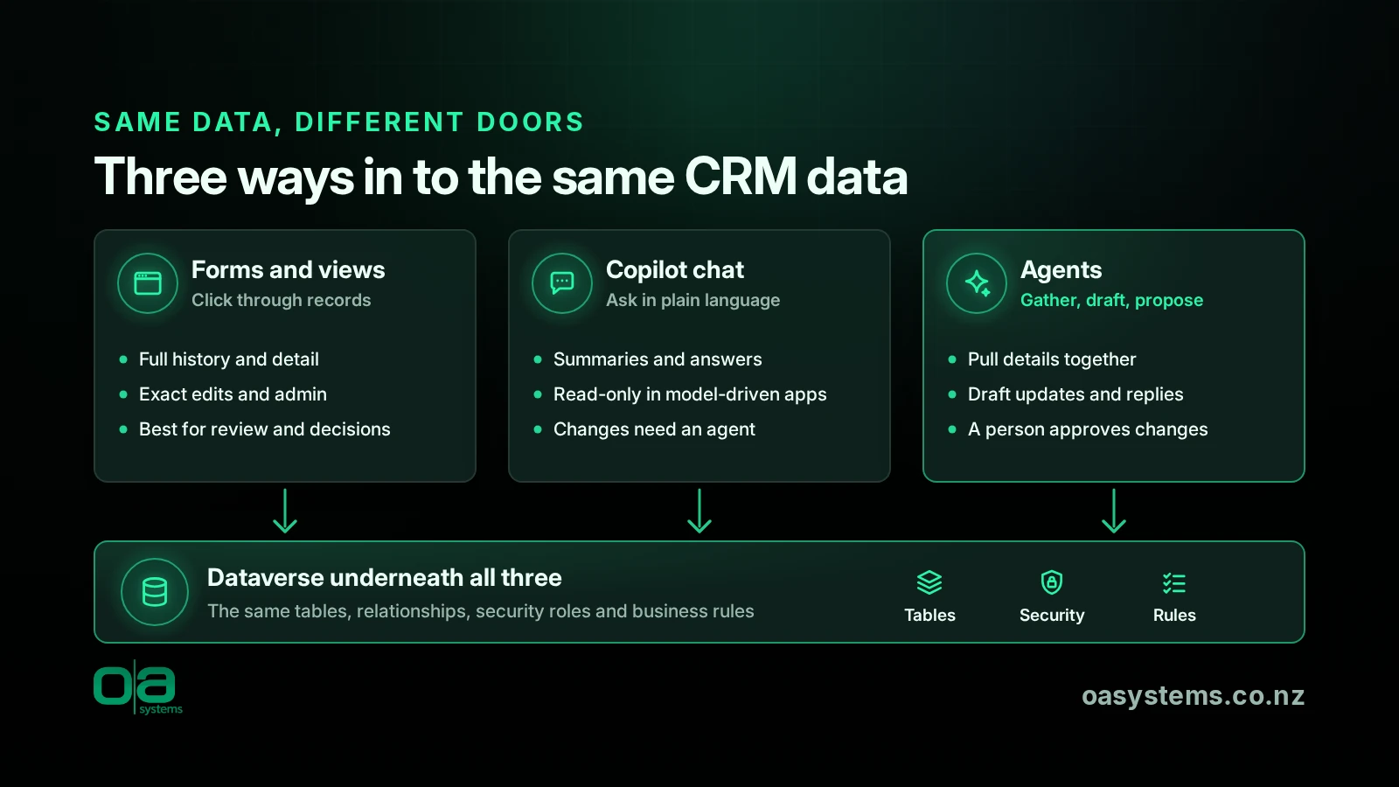Click the Rules checklist icon
1399x787 pixels.
point(1174,582)
